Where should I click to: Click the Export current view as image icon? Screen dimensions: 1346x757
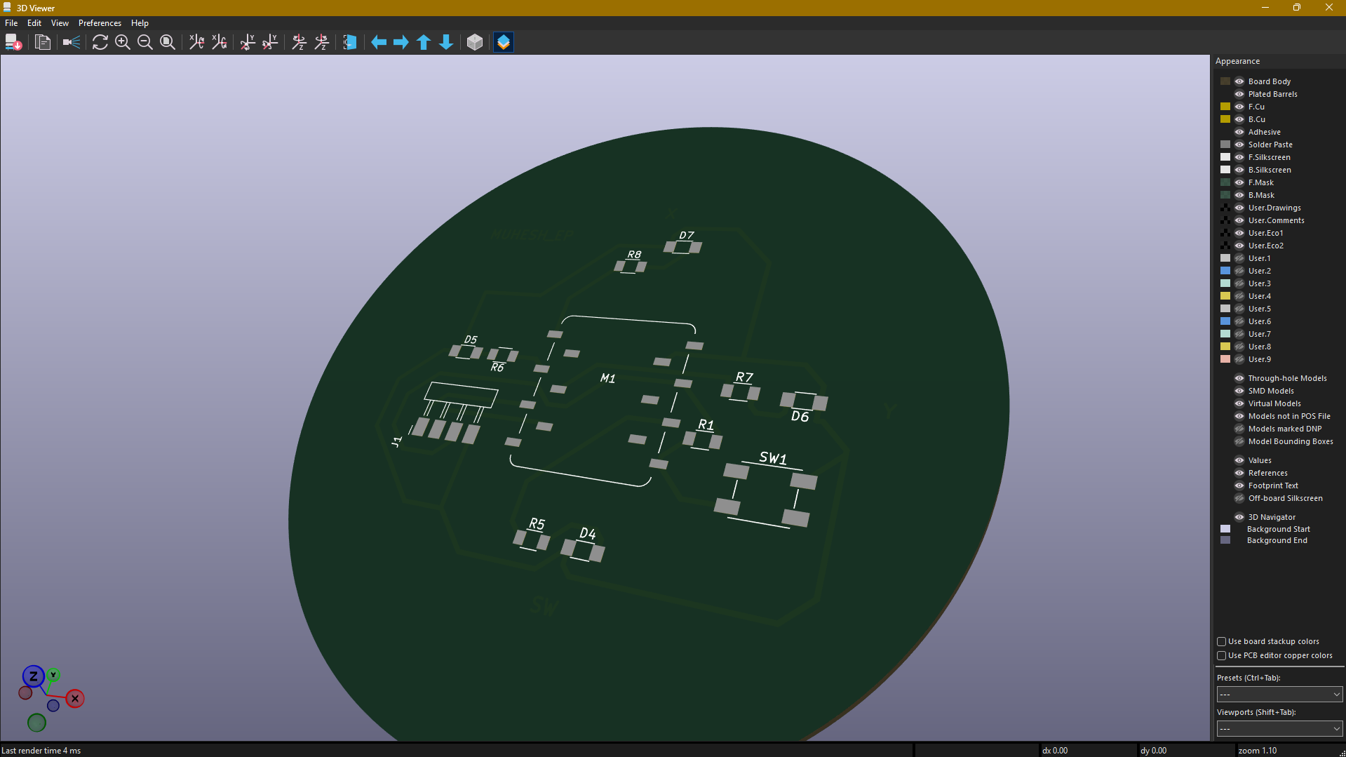(13, 43)
